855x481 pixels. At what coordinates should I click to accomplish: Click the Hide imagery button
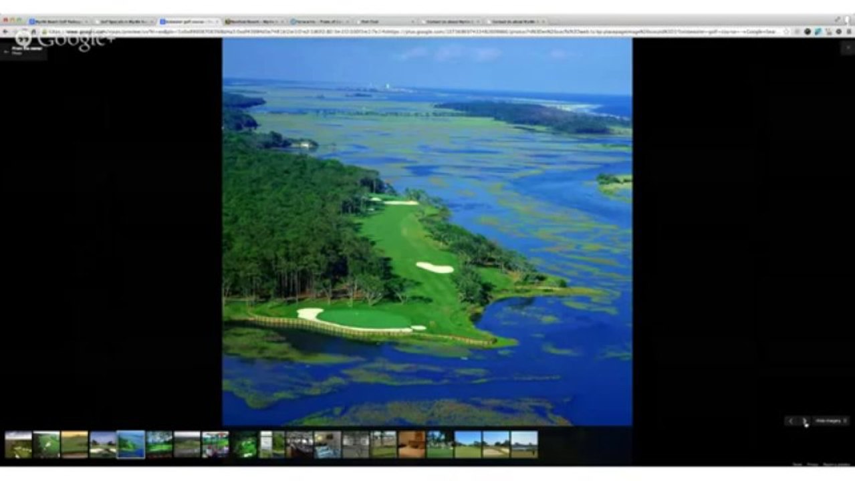(x=830, y=421)
